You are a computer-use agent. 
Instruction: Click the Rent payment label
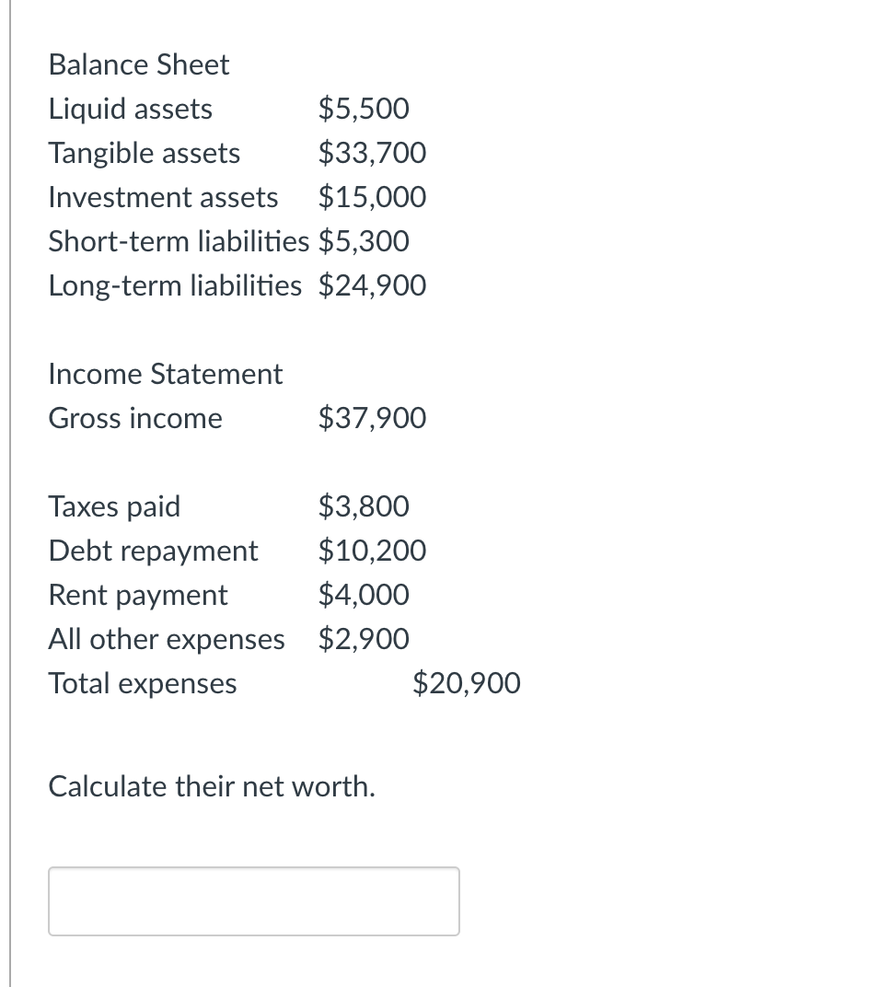click(137, 595)
